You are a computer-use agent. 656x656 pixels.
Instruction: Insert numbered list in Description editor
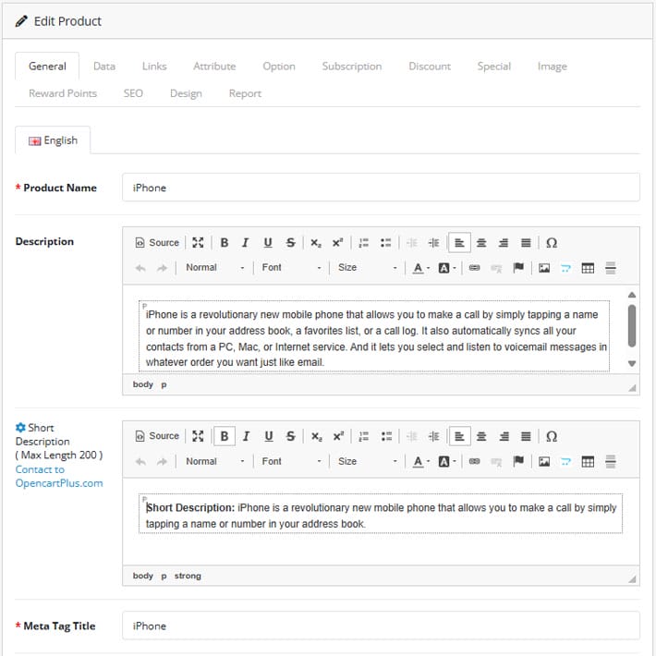[363, 243]
